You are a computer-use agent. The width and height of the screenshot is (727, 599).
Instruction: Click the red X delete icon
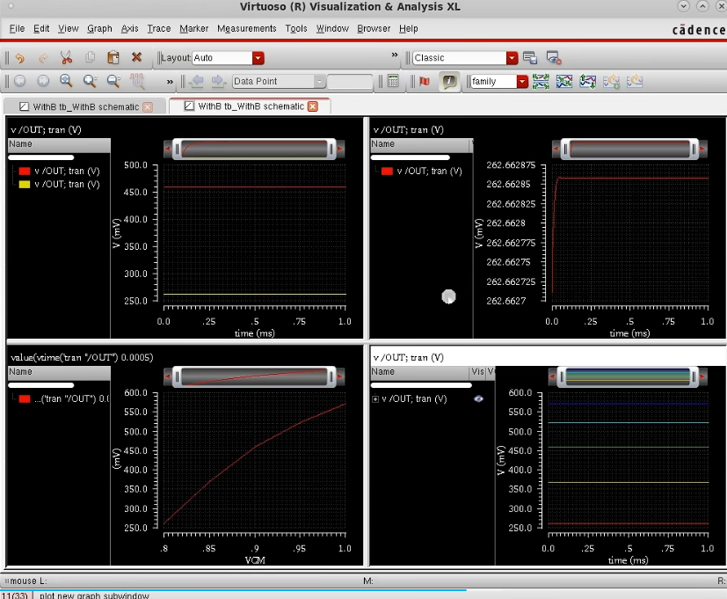click(136, 58)
